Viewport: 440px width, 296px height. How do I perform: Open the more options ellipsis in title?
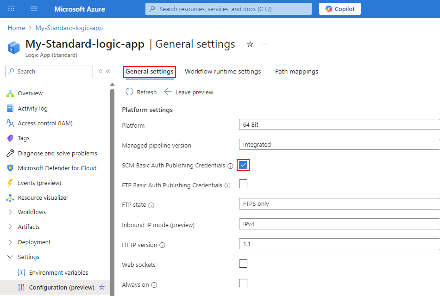pyautogui.click(x=265, y=44)
